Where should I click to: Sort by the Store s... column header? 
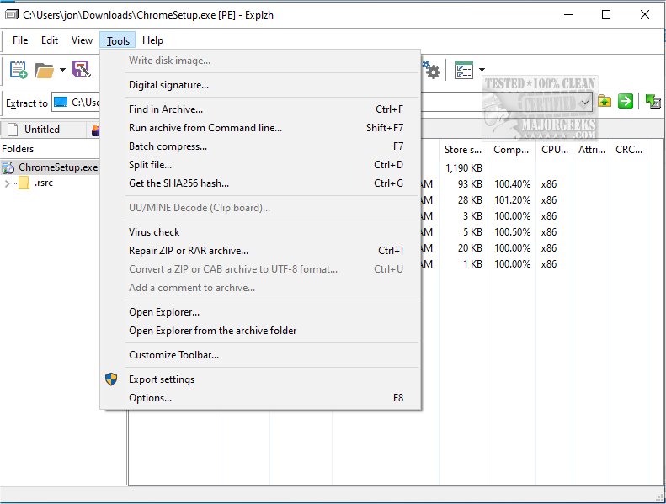coord(463,150)
